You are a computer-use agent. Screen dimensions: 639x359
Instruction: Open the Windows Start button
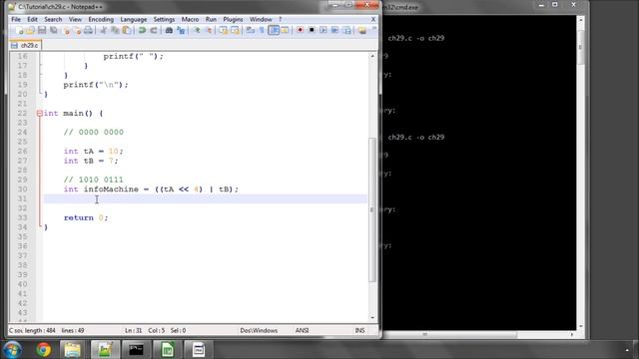[x=12, y=350]
